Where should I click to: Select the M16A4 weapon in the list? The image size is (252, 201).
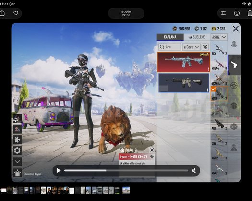pos(219,64)
